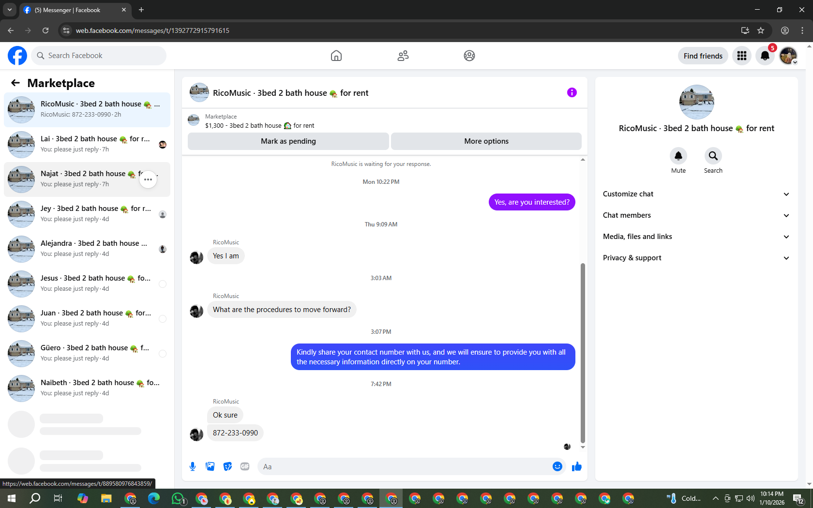
Task: Open the RicoMusic conversation in list
Action: coord(87,109)
